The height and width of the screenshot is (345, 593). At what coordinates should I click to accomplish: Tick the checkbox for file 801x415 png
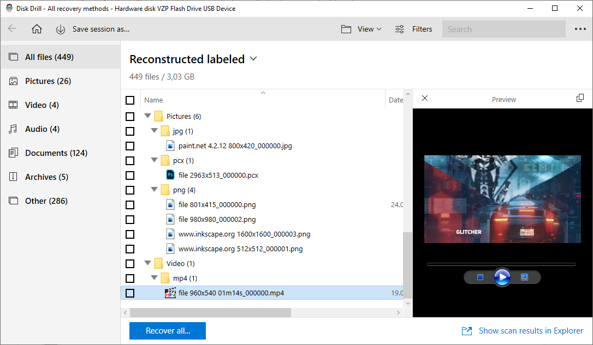click(x=130, y=204)
